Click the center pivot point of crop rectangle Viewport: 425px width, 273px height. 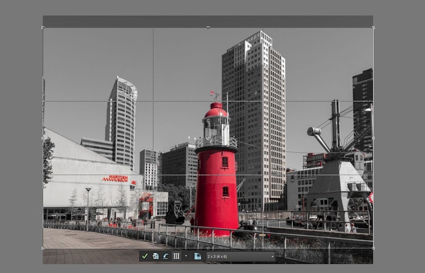point(208,138)
